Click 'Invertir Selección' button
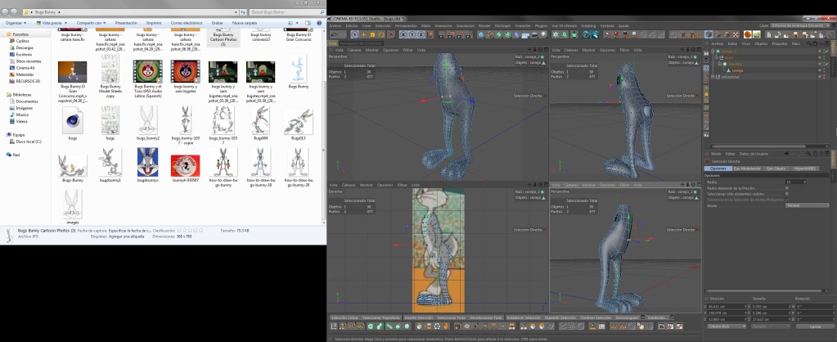 pos(419,317)
